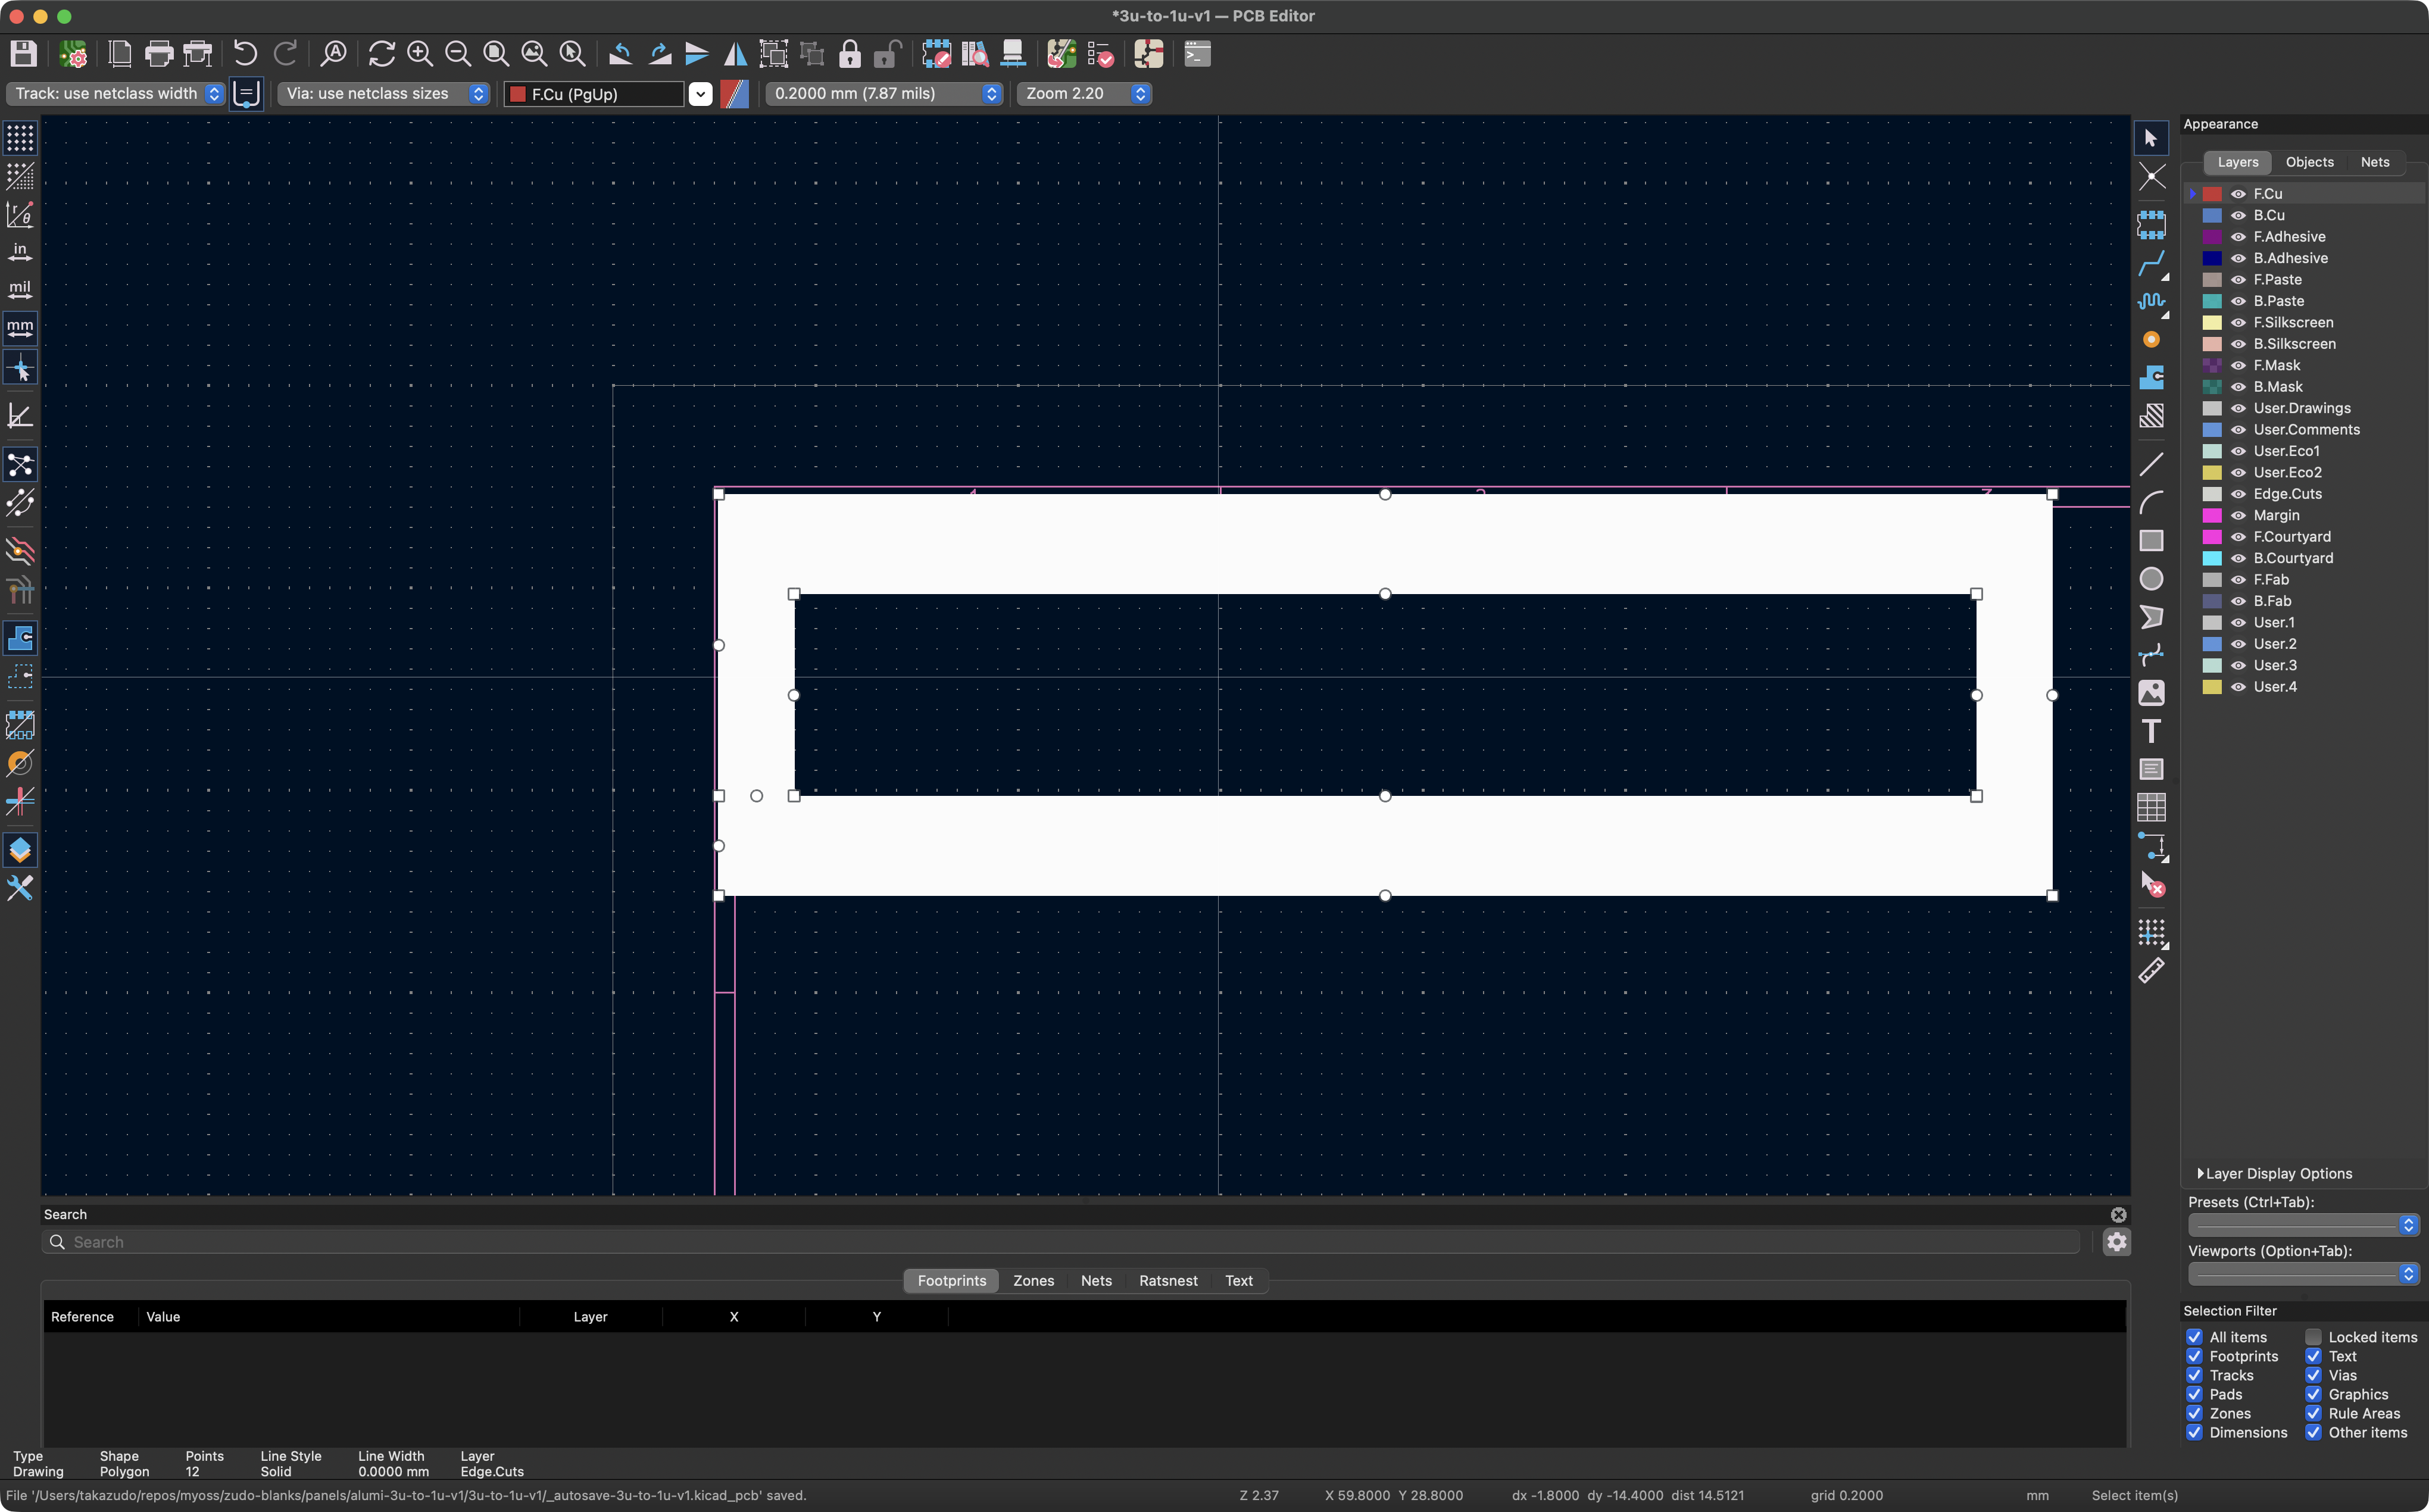Uncheck the Footprints selection filter
The width and height of the screenshot is (2429, 1512).
coord(2194,1356)
